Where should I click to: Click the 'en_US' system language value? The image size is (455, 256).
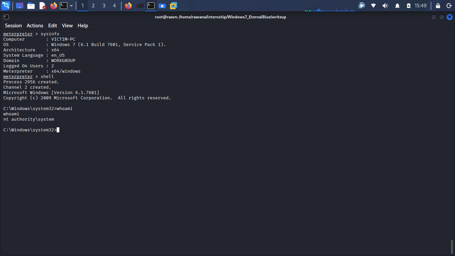pos(58,55)
